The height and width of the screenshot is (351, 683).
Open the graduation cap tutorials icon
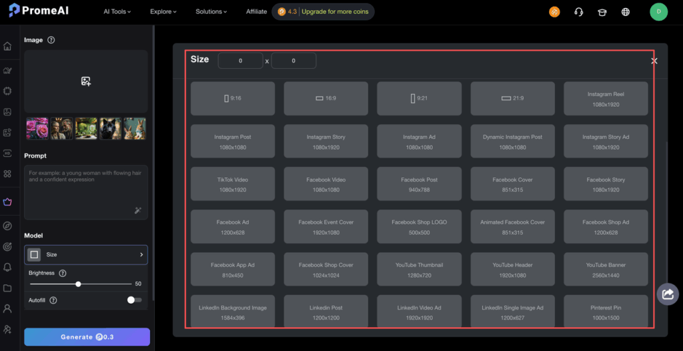[602, 12]
